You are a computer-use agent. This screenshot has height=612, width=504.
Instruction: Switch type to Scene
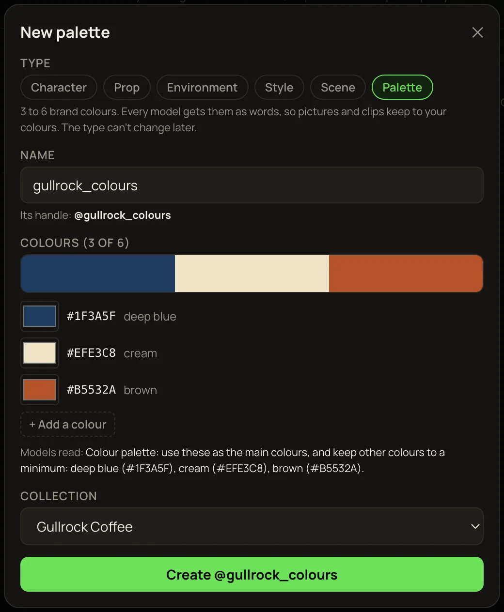tap(338, 87)
